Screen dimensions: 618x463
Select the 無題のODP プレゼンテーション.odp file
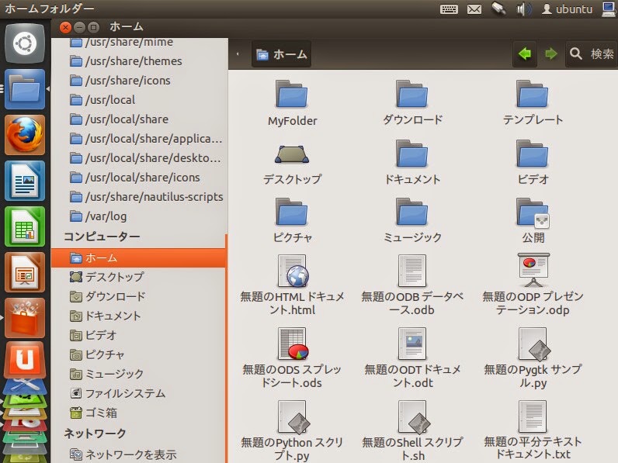click(x=533, y=270)
